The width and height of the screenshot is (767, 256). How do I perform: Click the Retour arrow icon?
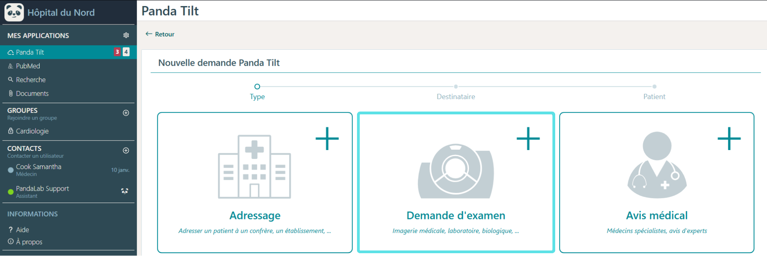click(x=149, y=34)
